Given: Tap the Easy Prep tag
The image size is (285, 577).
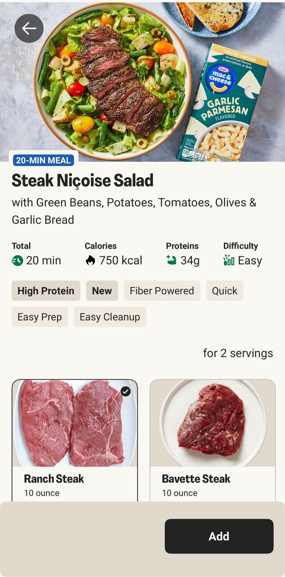Looking at the screenshot, I should (x=40, y=317).
